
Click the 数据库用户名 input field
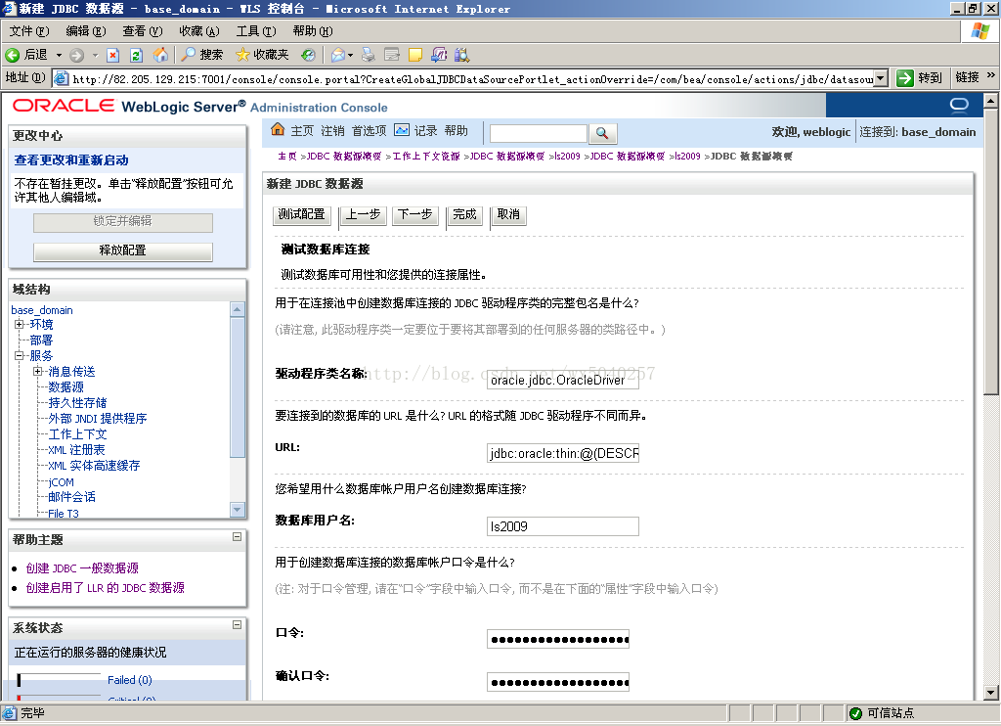pos(562,526)
